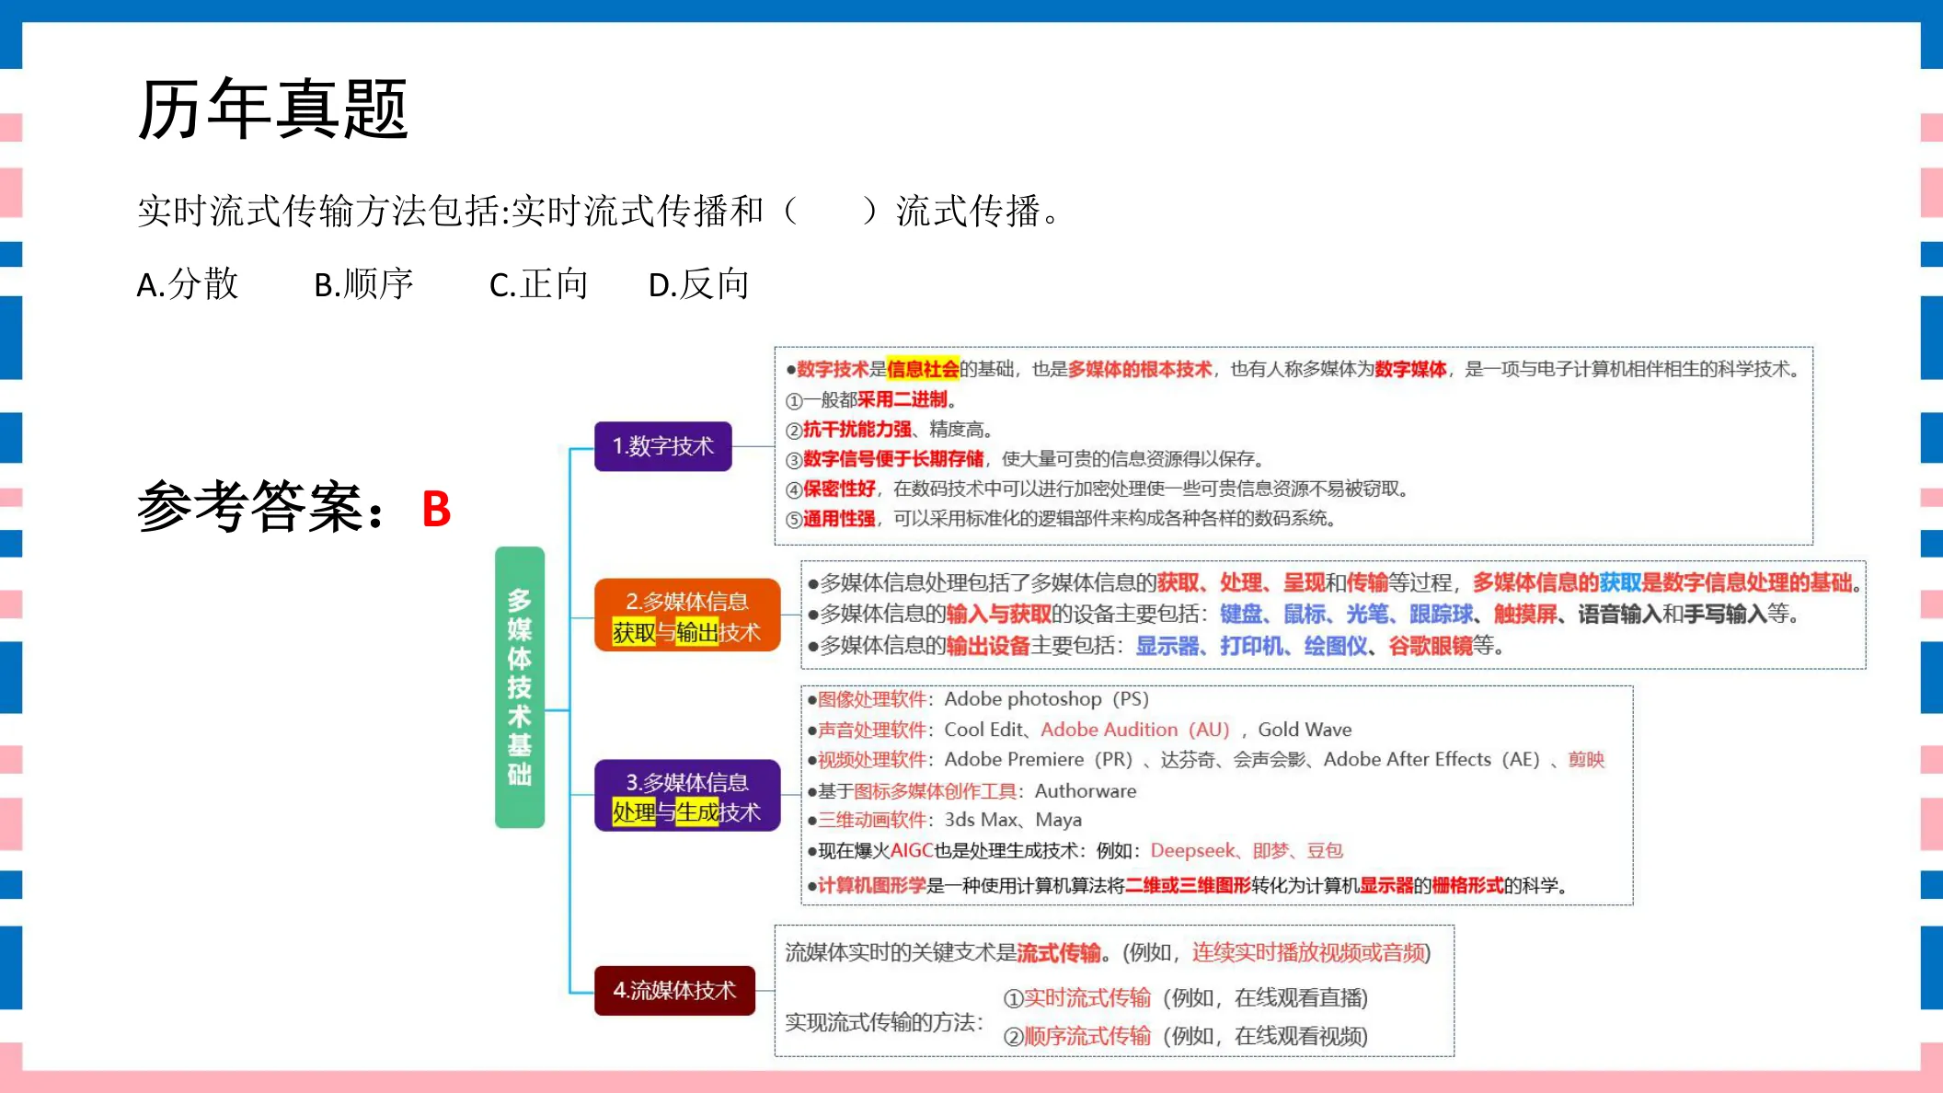Click the 计算机图形学 definition line

1188,886
